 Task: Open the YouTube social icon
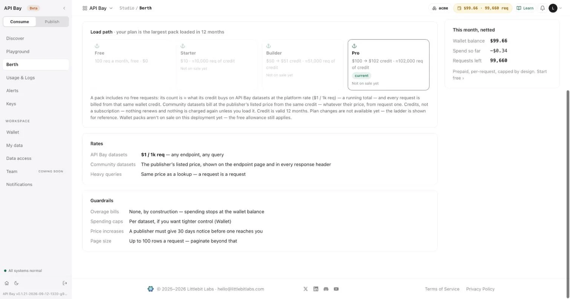tap(336, 289)
